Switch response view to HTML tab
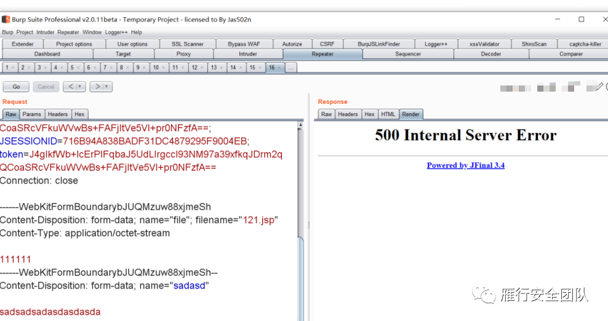This screenshot has height=321, width=608. click(x=388, y=114)
